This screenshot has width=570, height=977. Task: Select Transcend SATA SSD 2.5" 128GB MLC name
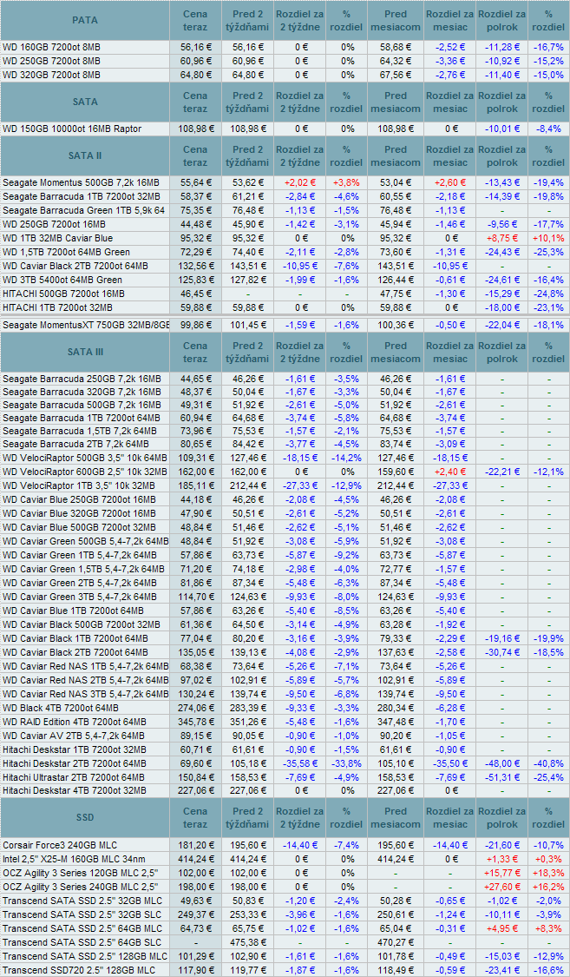click(85, 956)
